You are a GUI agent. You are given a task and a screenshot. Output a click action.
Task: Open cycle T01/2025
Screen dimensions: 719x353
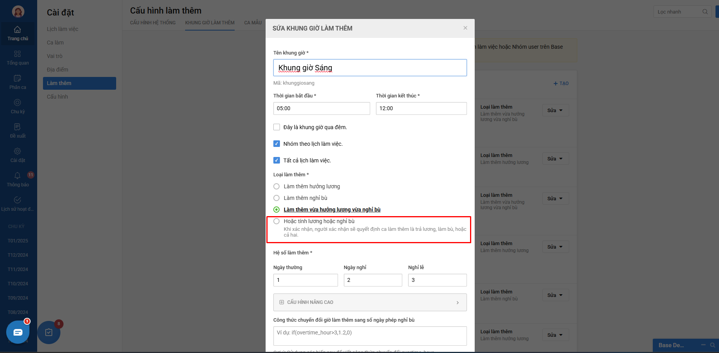[18, 240]
